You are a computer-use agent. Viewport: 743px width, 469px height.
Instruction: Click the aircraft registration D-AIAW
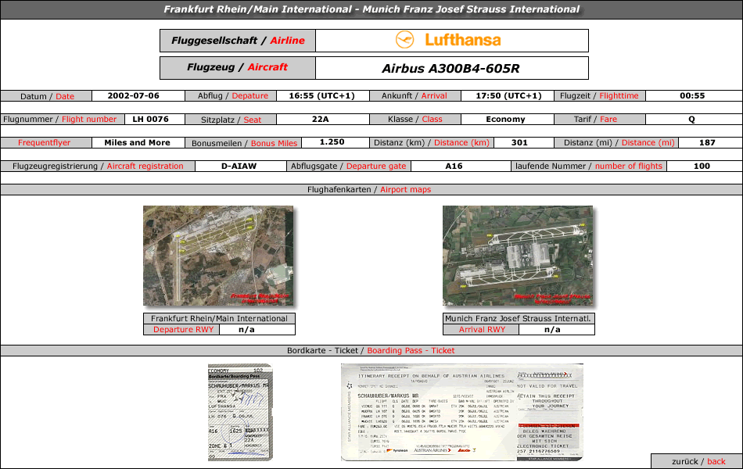239,166
